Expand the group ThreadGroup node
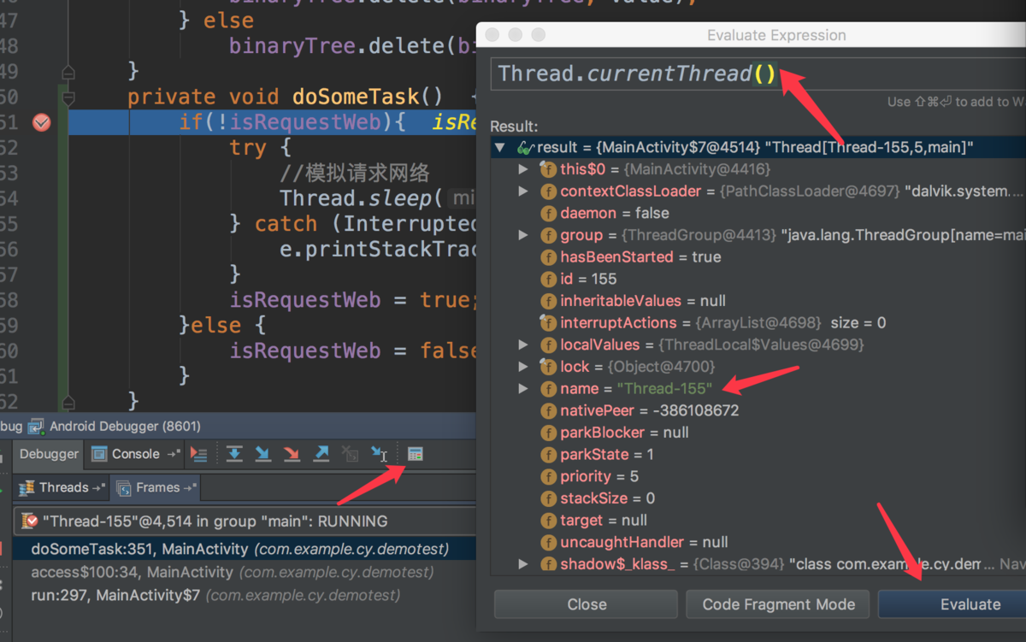Screen dimensions: 1026x642 (x=524, y=234)
